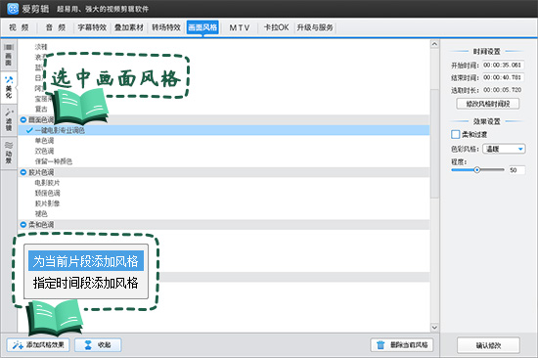The image size is (538, 358).
Task: Click the 程度 value field showing 50
Action: (x=516, y=170)
